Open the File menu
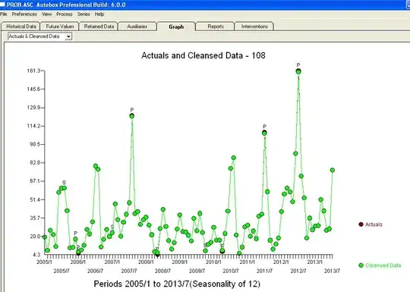 4,14
